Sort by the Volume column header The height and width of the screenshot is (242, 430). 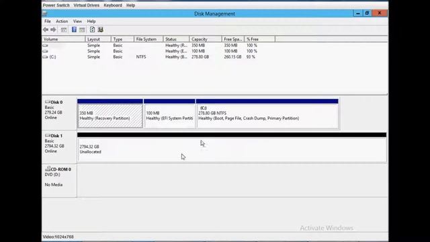point(63,39)
